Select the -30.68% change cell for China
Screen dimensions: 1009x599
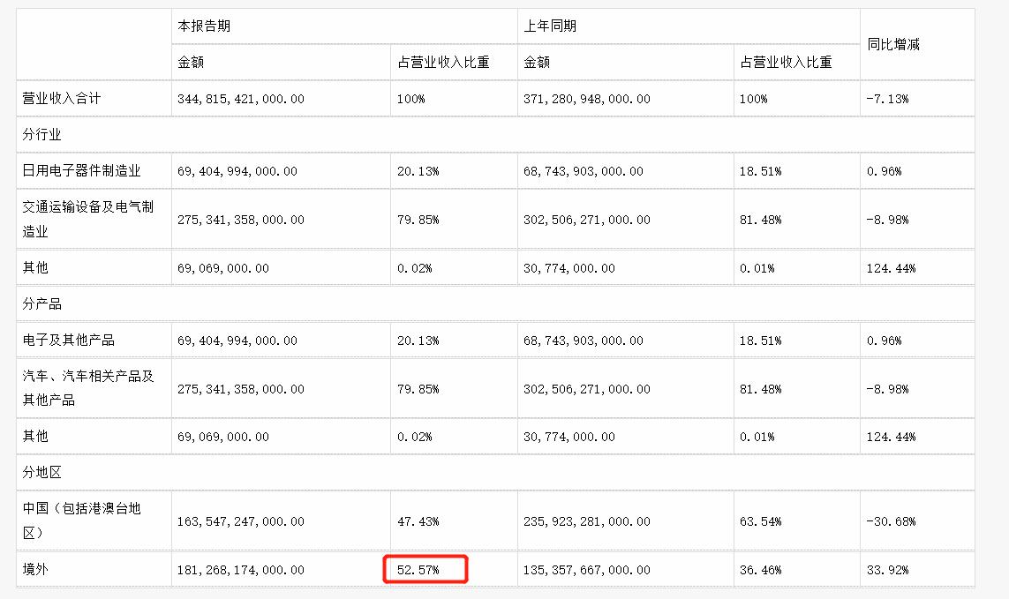[x=891, y=521]
